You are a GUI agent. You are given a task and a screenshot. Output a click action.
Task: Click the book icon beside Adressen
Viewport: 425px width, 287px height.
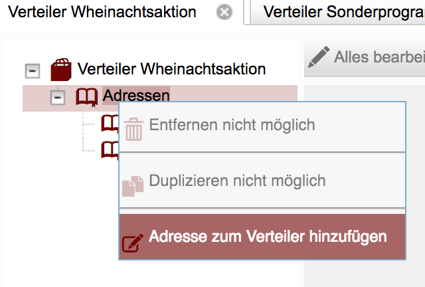coord(86,97)
